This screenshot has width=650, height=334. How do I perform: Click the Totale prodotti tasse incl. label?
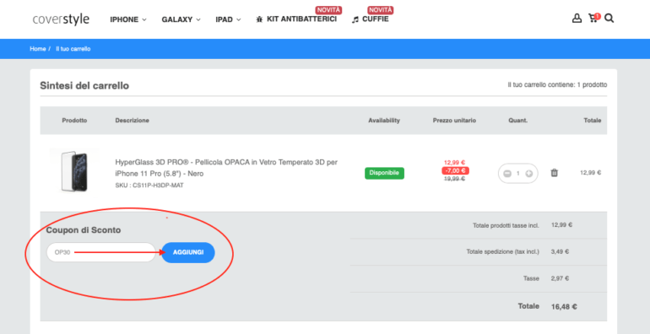[506, 226]
